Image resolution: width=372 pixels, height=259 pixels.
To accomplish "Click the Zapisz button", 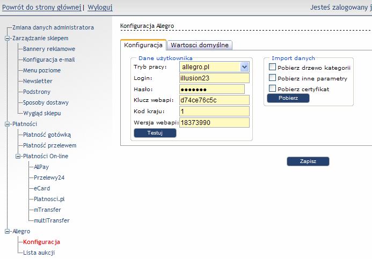I will point(308,161).
